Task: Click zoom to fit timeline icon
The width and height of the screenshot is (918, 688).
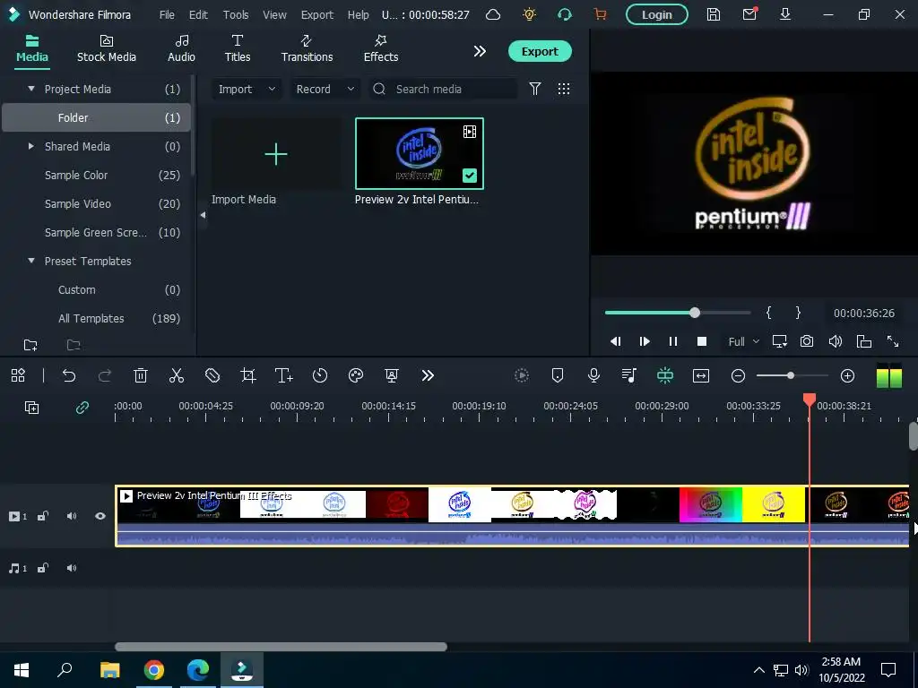Action: point(701,375)
